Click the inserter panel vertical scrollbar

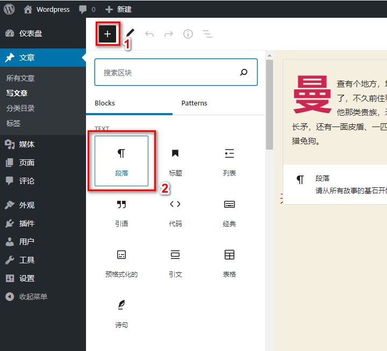(x=269, y=104)
